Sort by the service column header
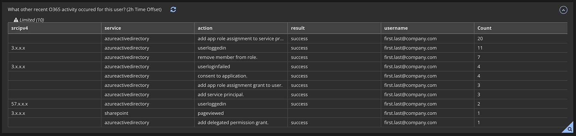Image resolution: width=576 pixels, height=136 pixels. coord(148,28)
